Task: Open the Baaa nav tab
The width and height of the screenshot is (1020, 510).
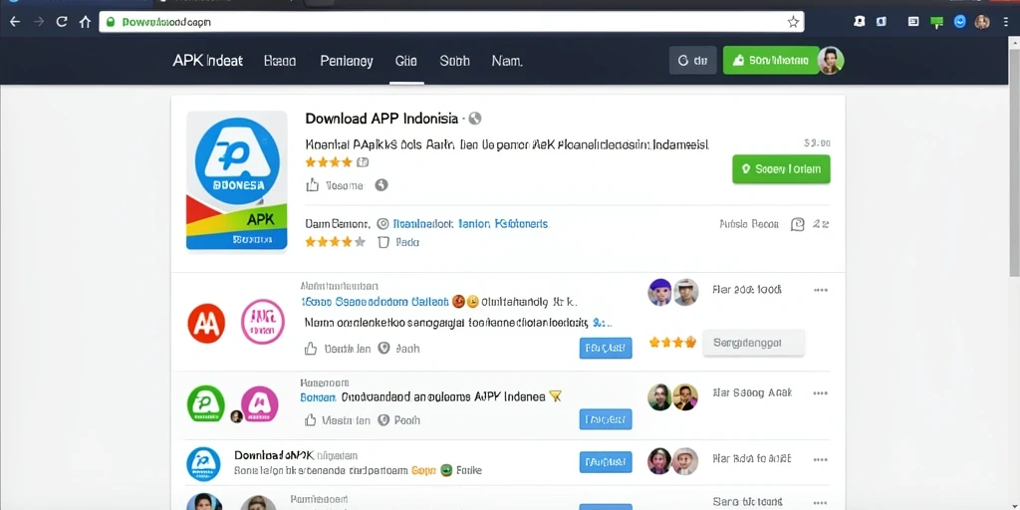Action: click(x=280, y=61)
